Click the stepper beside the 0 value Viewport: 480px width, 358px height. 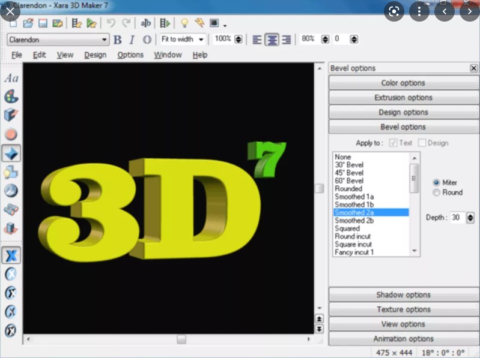pyautogui.click(x=354, y=39)
